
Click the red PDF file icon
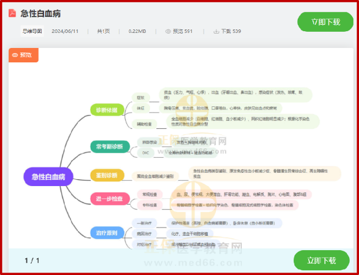pyautogui.click(x=12, y=13)
